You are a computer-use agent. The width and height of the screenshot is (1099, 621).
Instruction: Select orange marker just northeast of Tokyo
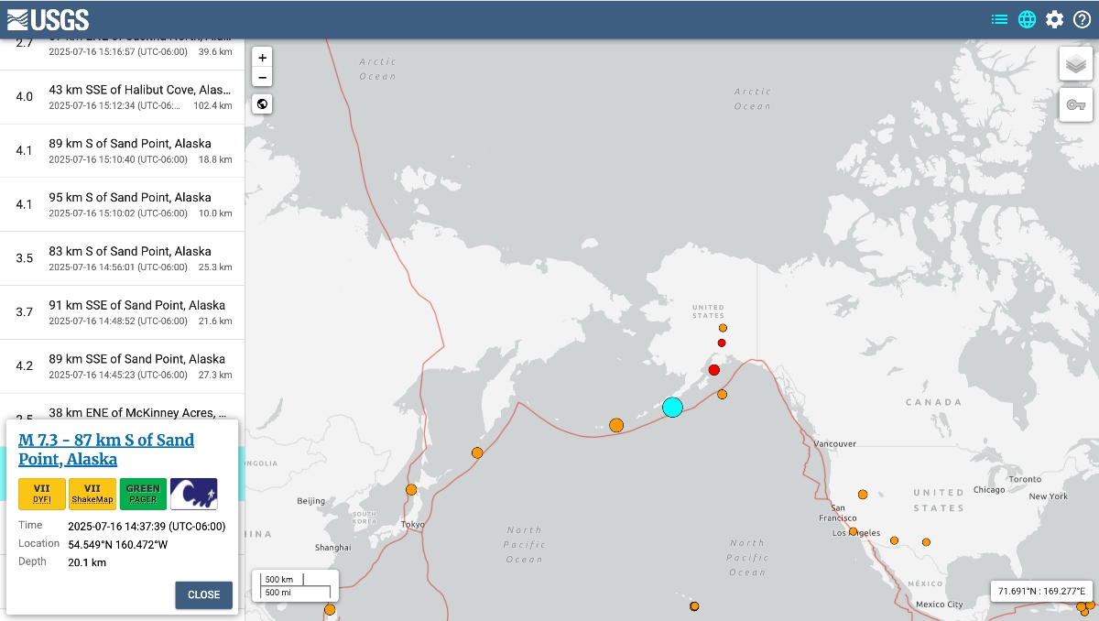[x=411, y=490]
